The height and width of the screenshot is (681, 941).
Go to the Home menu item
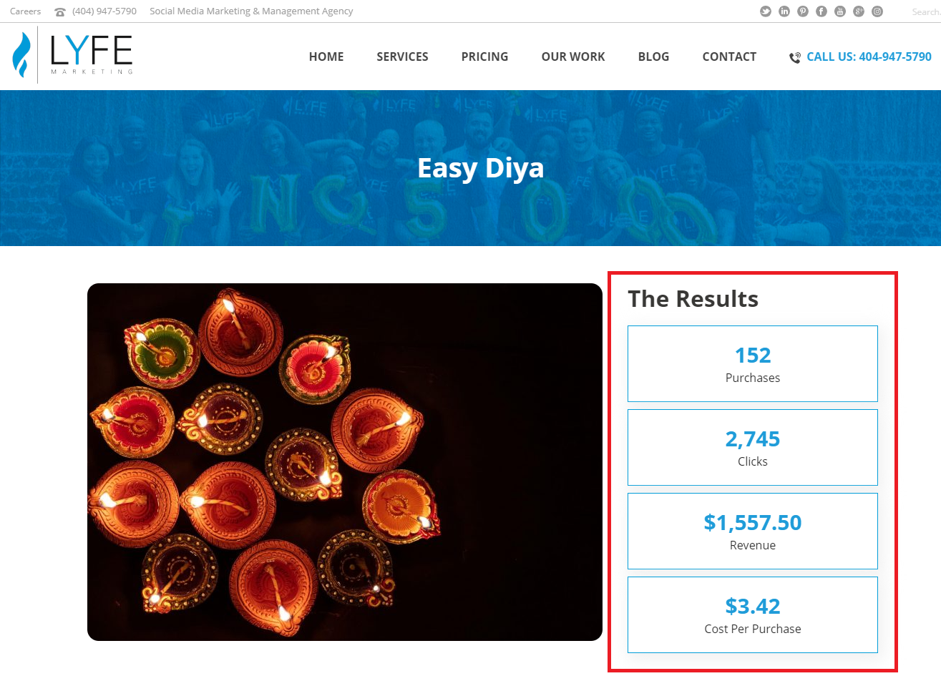[326, 57]
